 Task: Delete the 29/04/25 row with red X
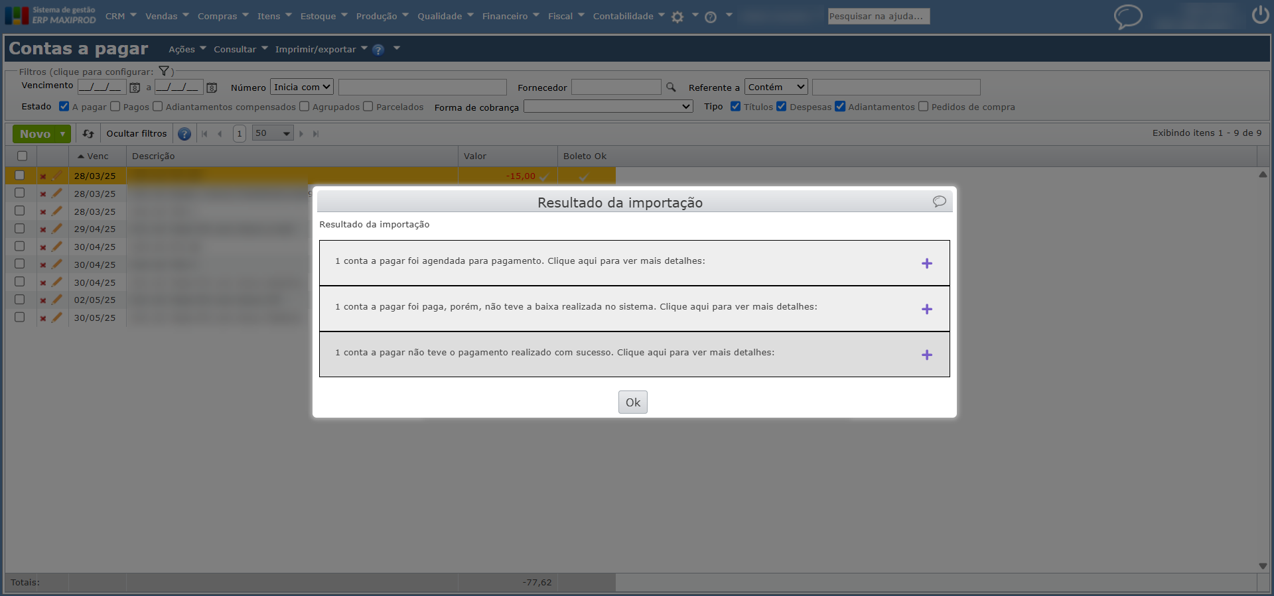(x=42, y=229)
